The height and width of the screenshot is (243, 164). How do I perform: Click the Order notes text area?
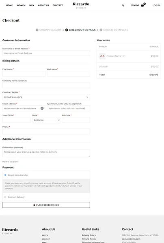click(46, 153)
